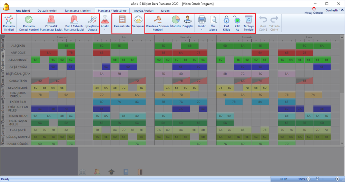Click ARİF OĞUZ's Monday 6A lesson card
The height and width of the screenshot is (182, 345).
click(x=49, y=53)
